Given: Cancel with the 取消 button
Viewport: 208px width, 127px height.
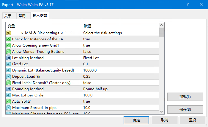Looking at the screenshot, I should (x=165, y=120).
